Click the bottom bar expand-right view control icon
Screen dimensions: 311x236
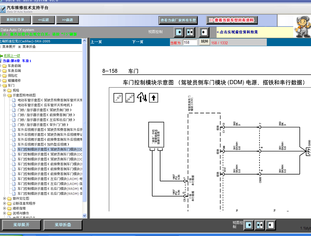(249, 225)
